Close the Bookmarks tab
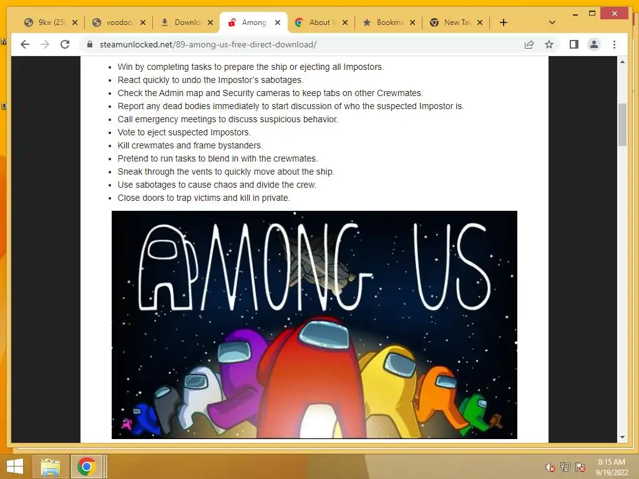639x479 pixels. click(412, 22)
